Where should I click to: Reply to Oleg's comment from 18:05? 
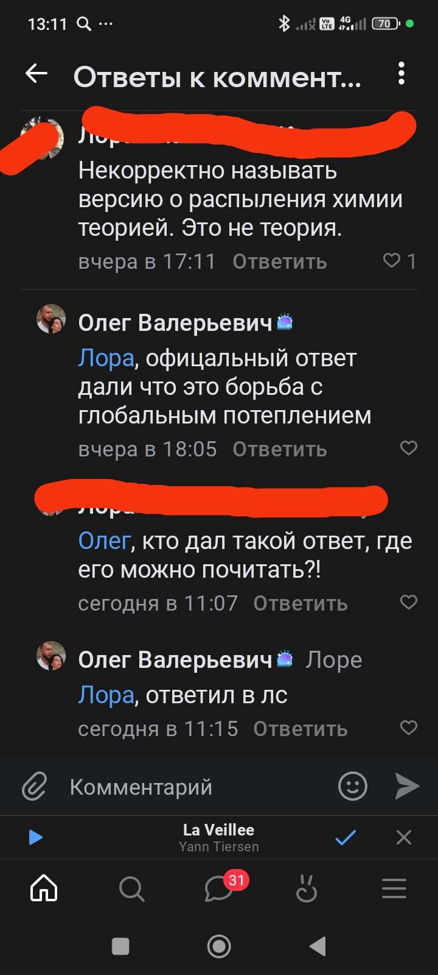click(280, 450)
